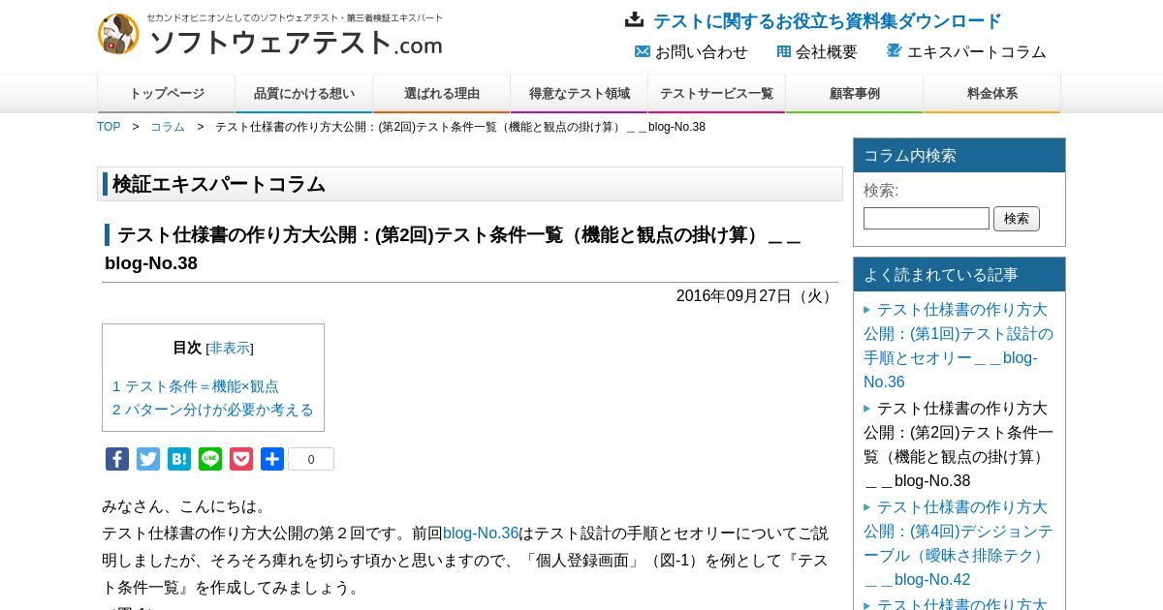Open the テストサービス一覧 nav tab
The image size is (1163, 610).
717,94
